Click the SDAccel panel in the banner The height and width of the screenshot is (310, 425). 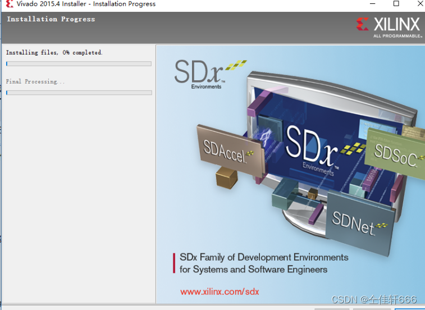pos(230,151)
